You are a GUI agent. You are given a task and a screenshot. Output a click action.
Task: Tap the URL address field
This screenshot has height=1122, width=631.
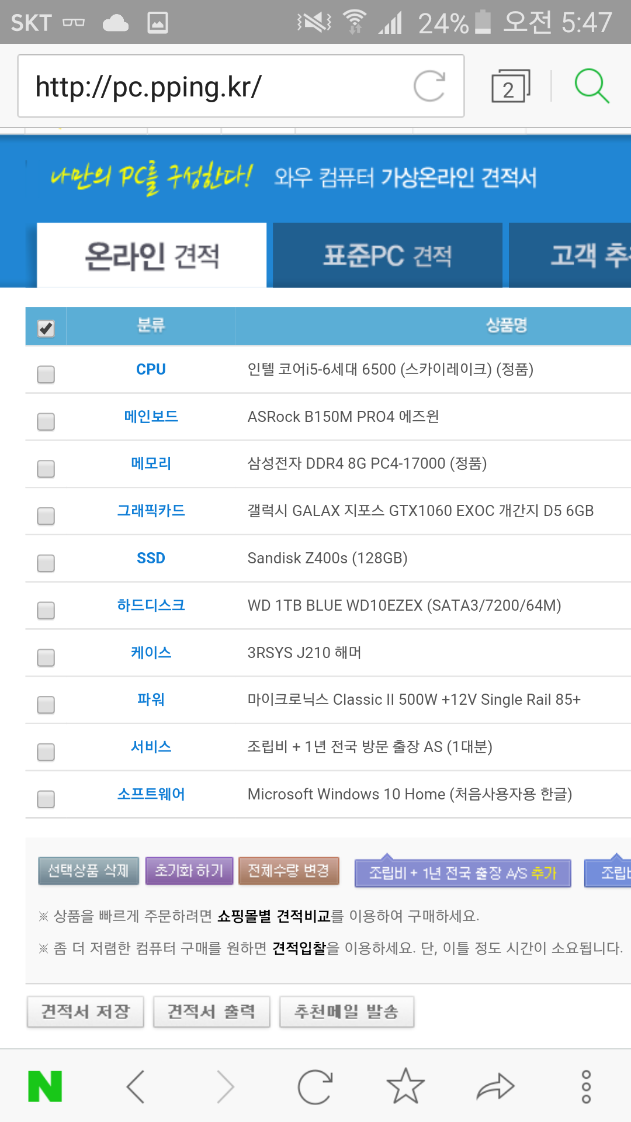coord(216,86)
